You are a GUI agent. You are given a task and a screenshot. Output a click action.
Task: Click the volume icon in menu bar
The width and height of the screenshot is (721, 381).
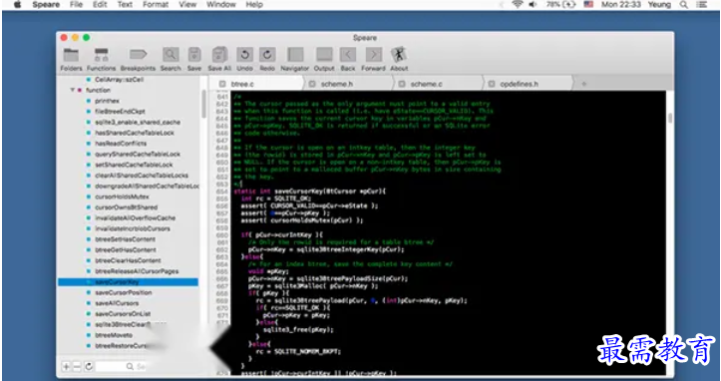click(533, 5)
